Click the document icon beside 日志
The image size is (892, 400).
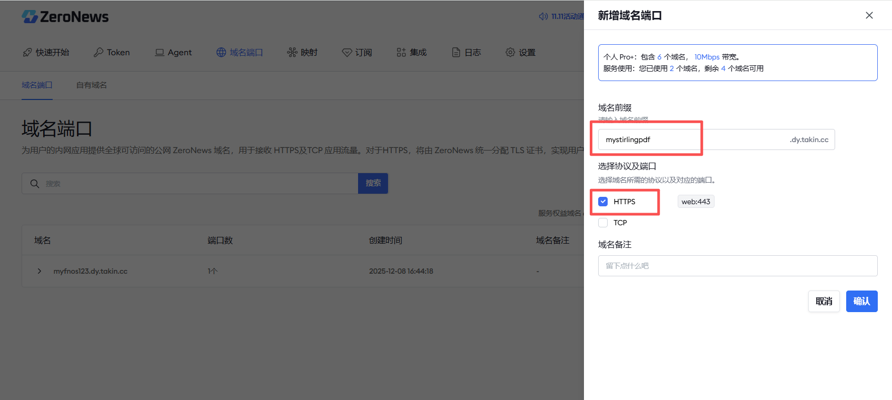click(456, 53)
